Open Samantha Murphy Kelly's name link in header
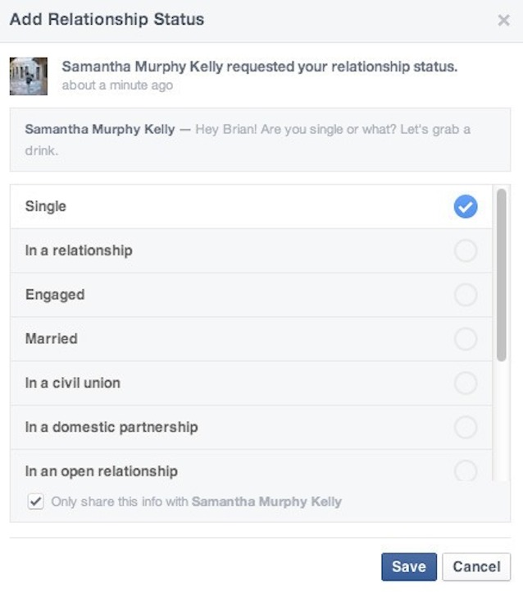Viewport: 523px width, 592px height. pyautogui.click(x=143, y=67)
